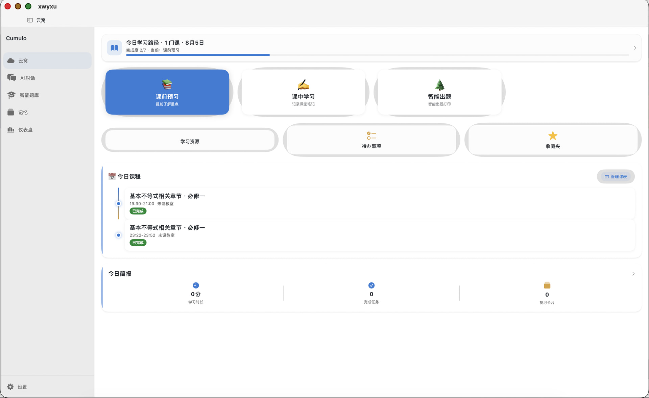Click the checklist icon above 待办事项

371,136
